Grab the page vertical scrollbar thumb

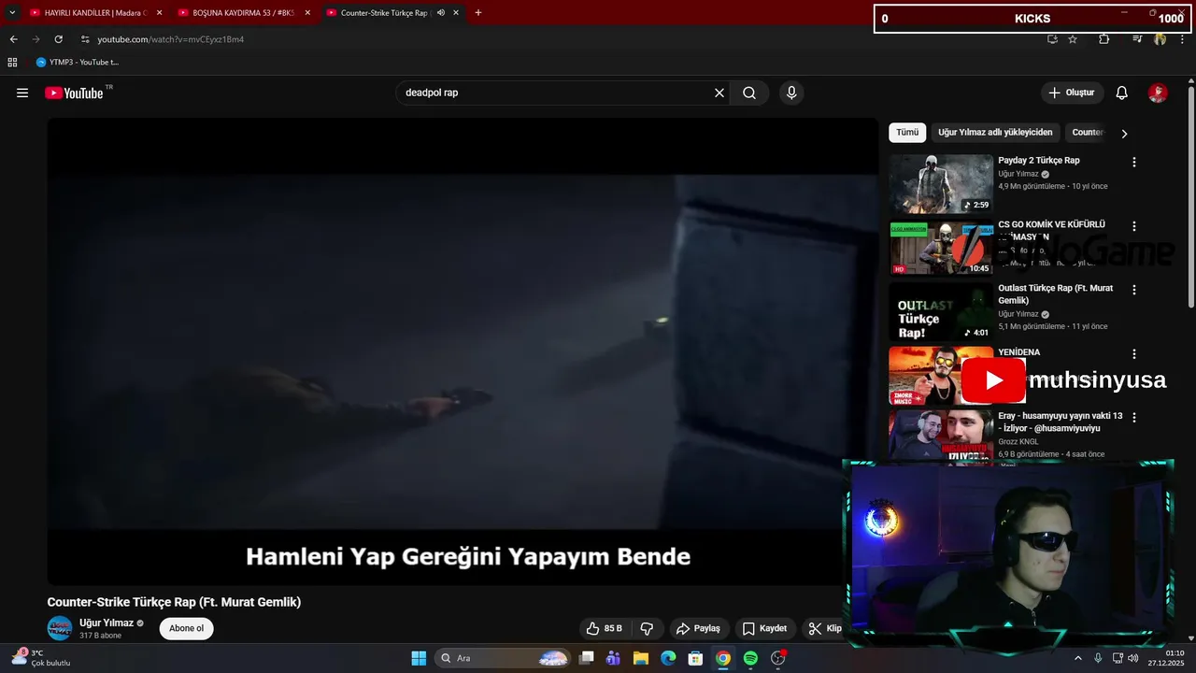(x=1191, y=196)
